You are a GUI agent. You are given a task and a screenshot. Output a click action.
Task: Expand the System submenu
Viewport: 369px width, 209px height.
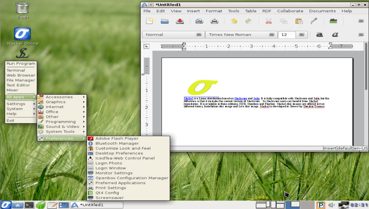(x=21, y=109)
